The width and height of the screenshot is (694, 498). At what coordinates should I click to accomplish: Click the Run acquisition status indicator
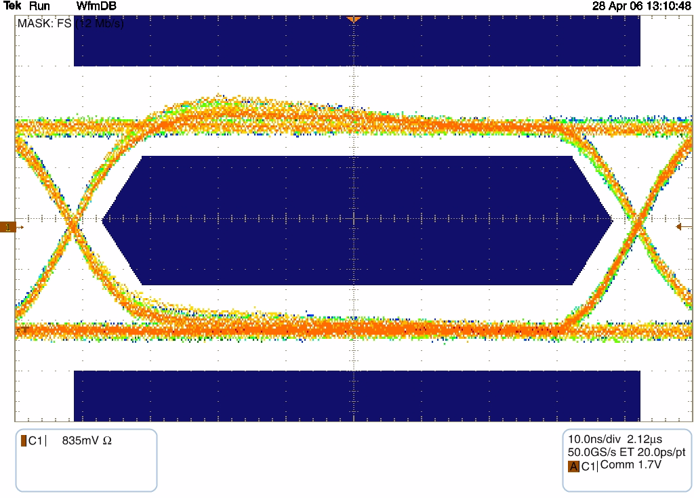pos(39,5)
